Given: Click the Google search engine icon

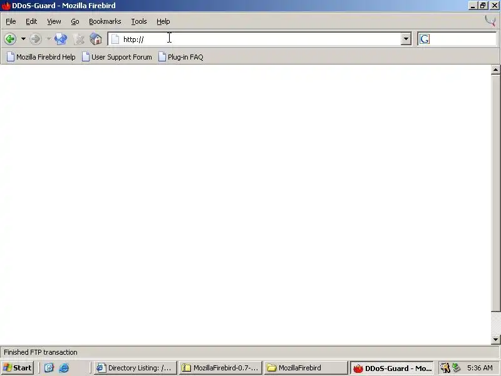Looking at the screenshot, I should [x=425, y=39].
